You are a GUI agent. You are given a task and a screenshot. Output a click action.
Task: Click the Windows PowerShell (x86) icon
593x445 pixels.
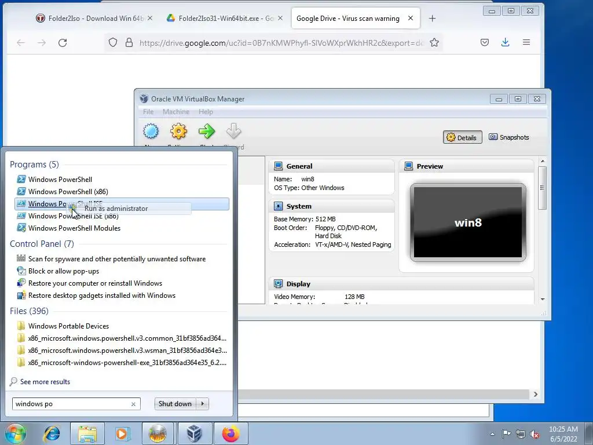coord(21,191)
